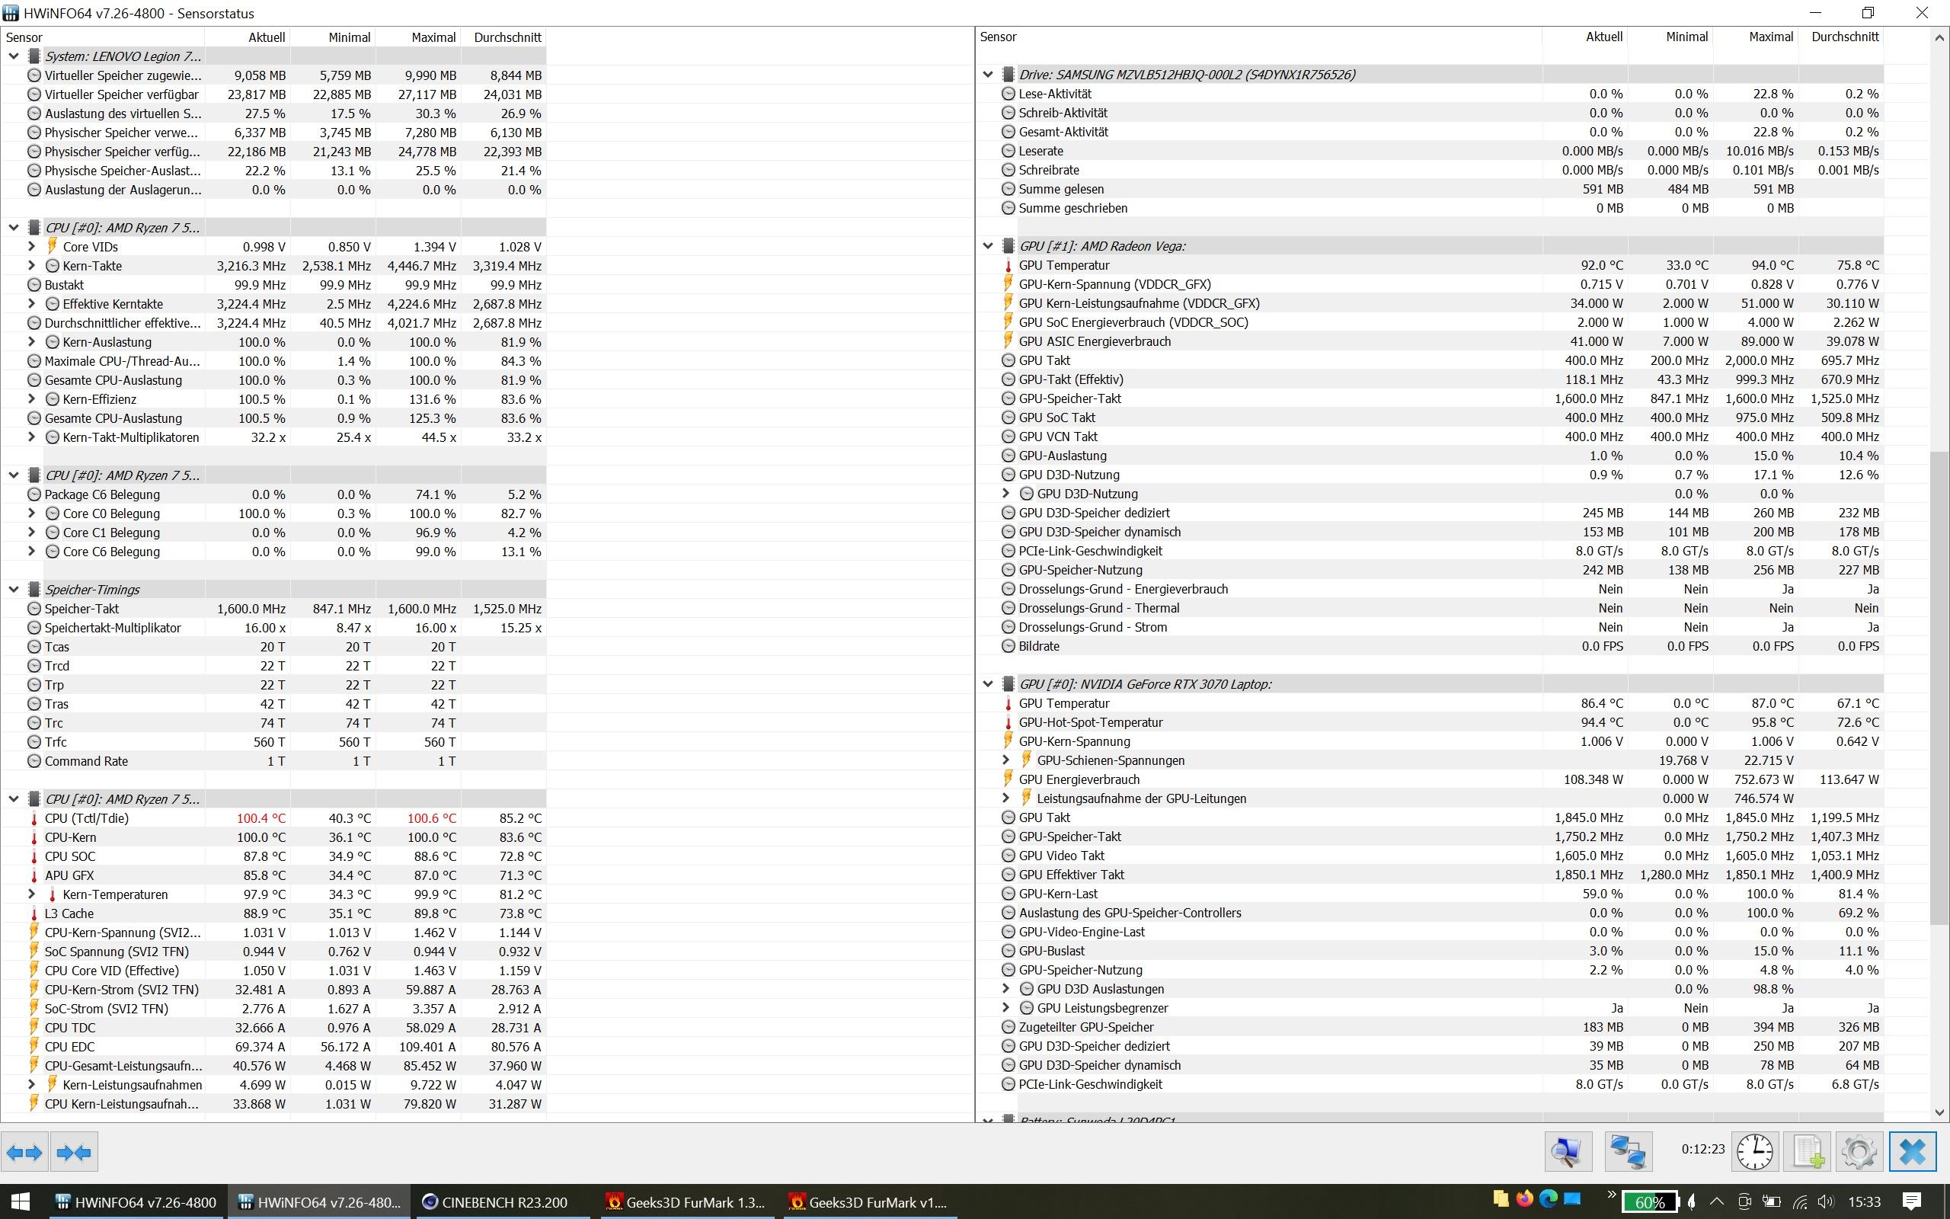Expand the Kern-Takte row

click(31, 265)
